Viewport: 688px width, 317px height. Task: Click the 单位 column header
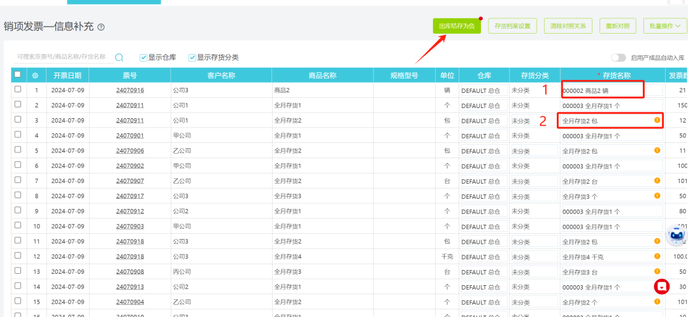447,76
